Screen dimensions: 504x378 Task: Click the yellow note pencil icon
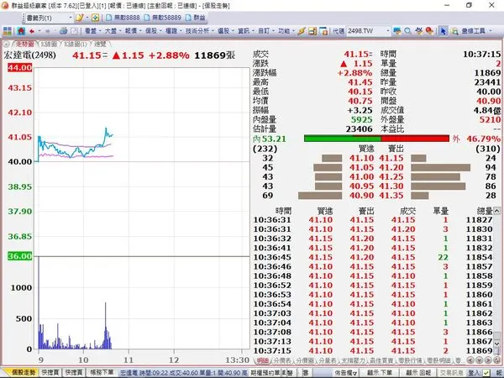tap(79, 18)
